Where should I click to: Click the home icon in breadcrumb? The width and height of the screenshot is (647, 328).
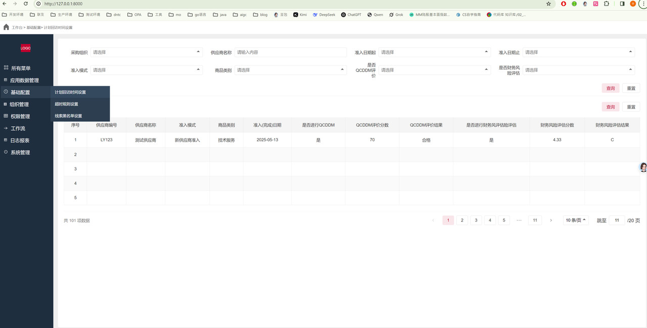(x=6, y=27)
